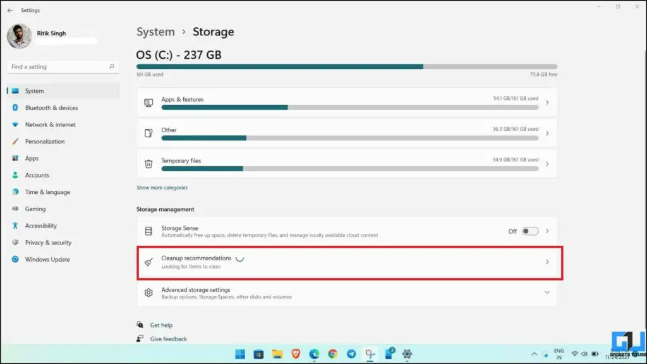Open Telegram from the taskbar
Viewport: 647px width, 364px height.
tap(350, 354)
